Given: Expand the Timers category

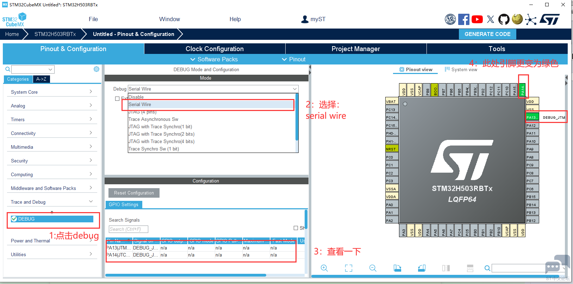Looking at the screenshot, I should point(52,119).
